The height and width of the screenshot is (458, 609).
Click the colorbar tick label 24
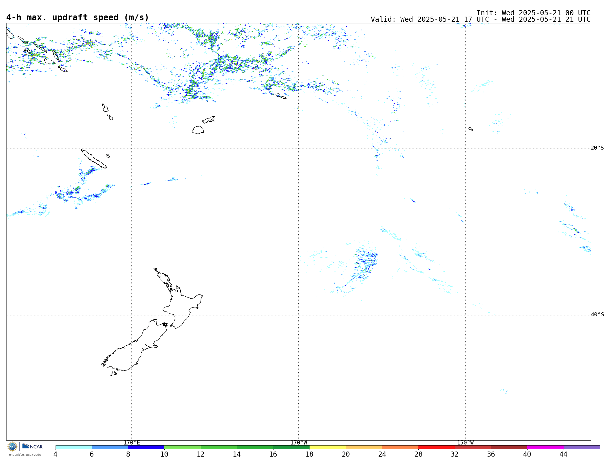[382, 454]
